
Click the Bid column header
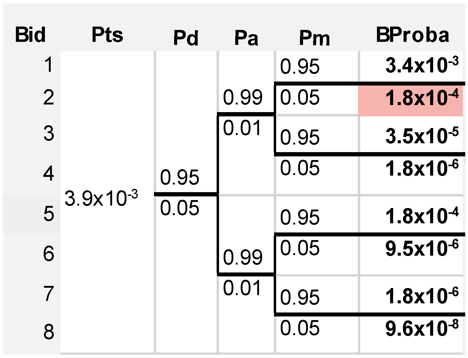[x=30, y=35]
